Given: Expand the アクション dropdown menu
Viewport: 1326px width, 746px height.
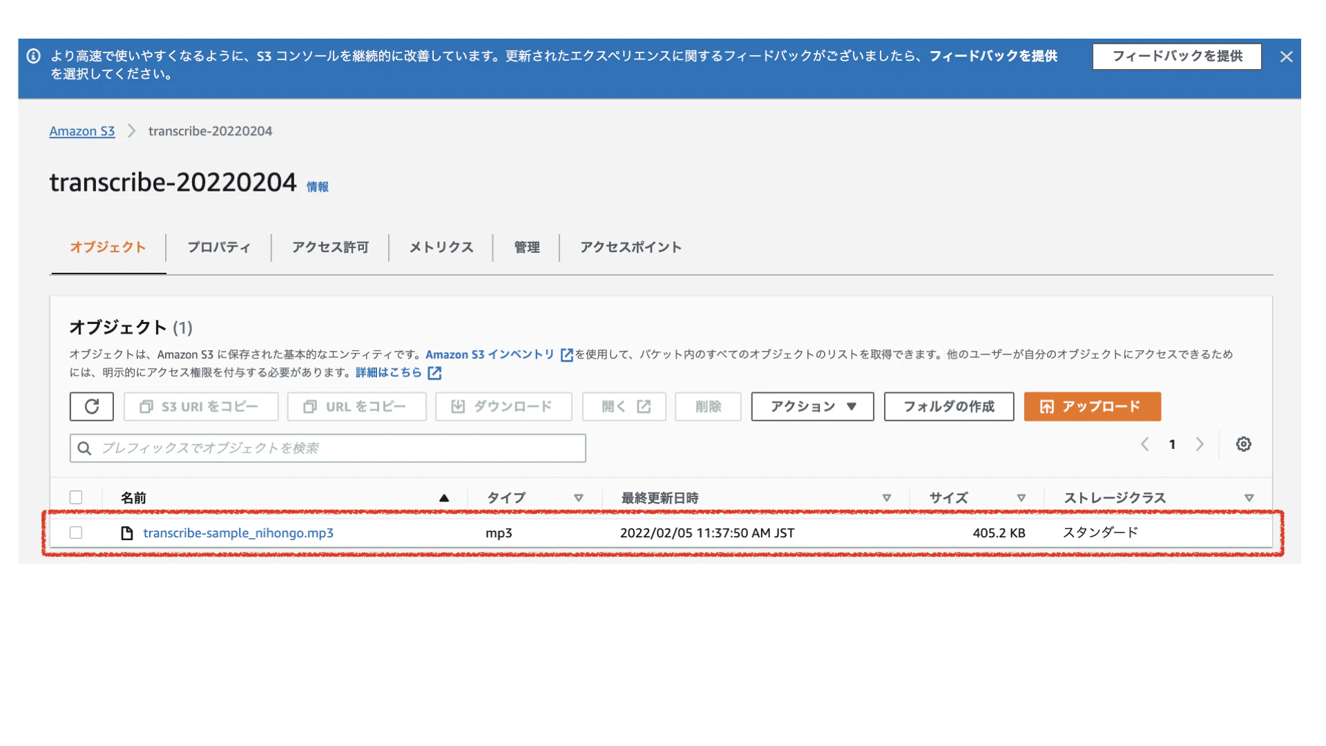Looking at the screenshot, I should (812, 406).
